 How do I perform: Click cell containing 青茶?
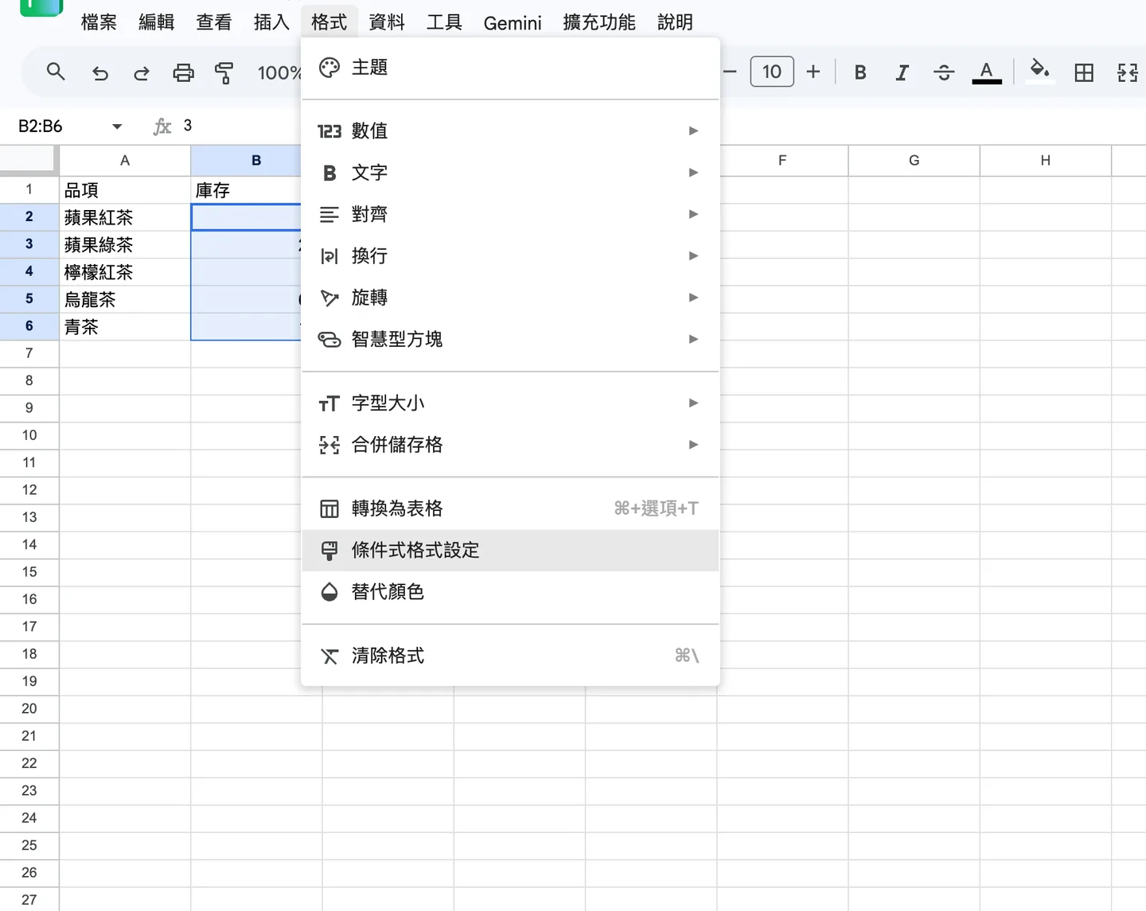tap(125, 326)
